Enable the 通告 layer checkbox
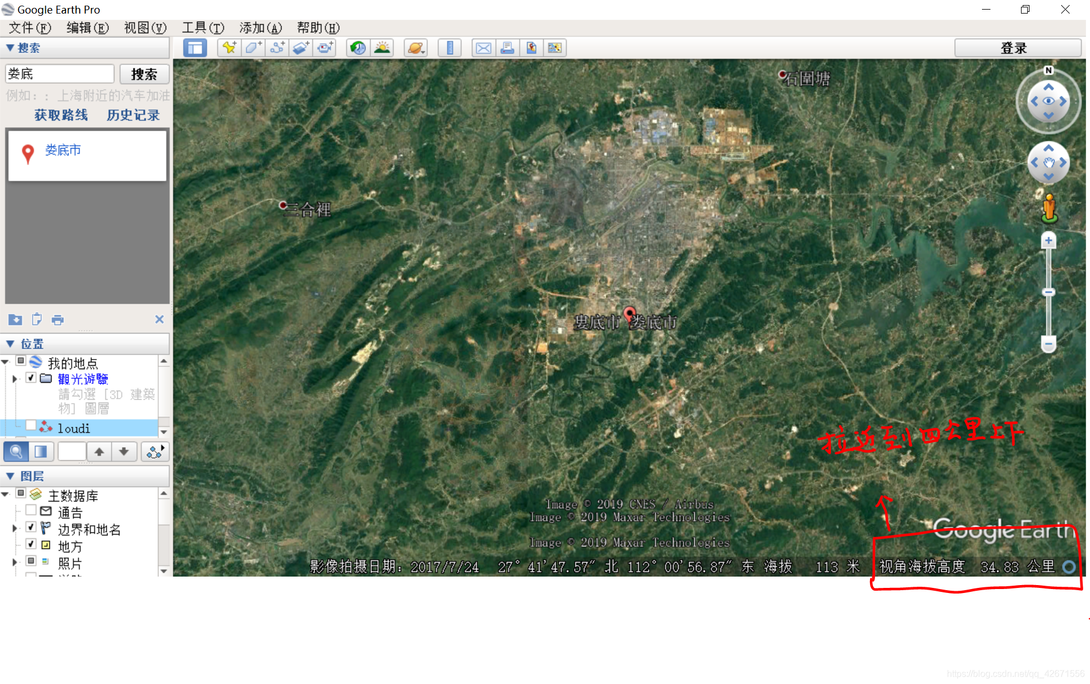 coord(31,510)
